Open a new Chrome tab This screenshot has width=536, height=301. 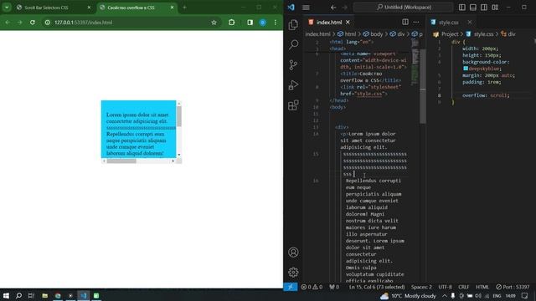(x=184, y=8)
